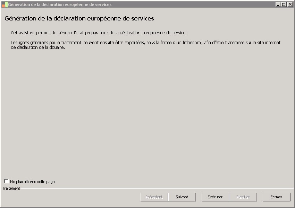The image size is (295, 208).
Task: Maximize the wizard window
Action: pos(284,5)
